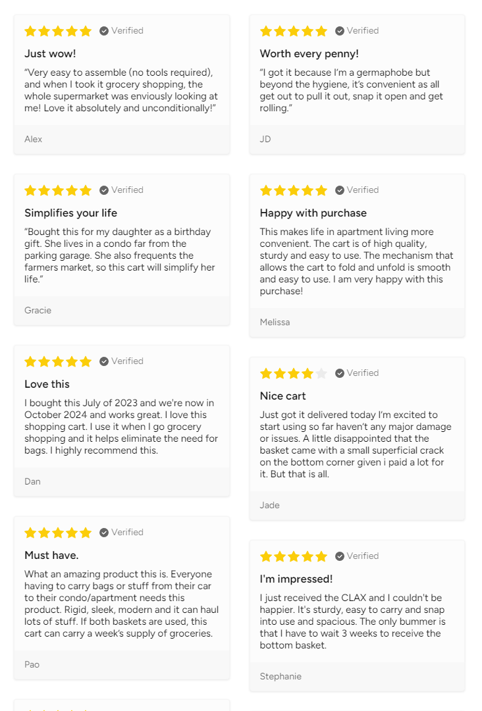
Task: Click the five-star rating on 'Just wow!' review
Action: [x=58, y=31]
